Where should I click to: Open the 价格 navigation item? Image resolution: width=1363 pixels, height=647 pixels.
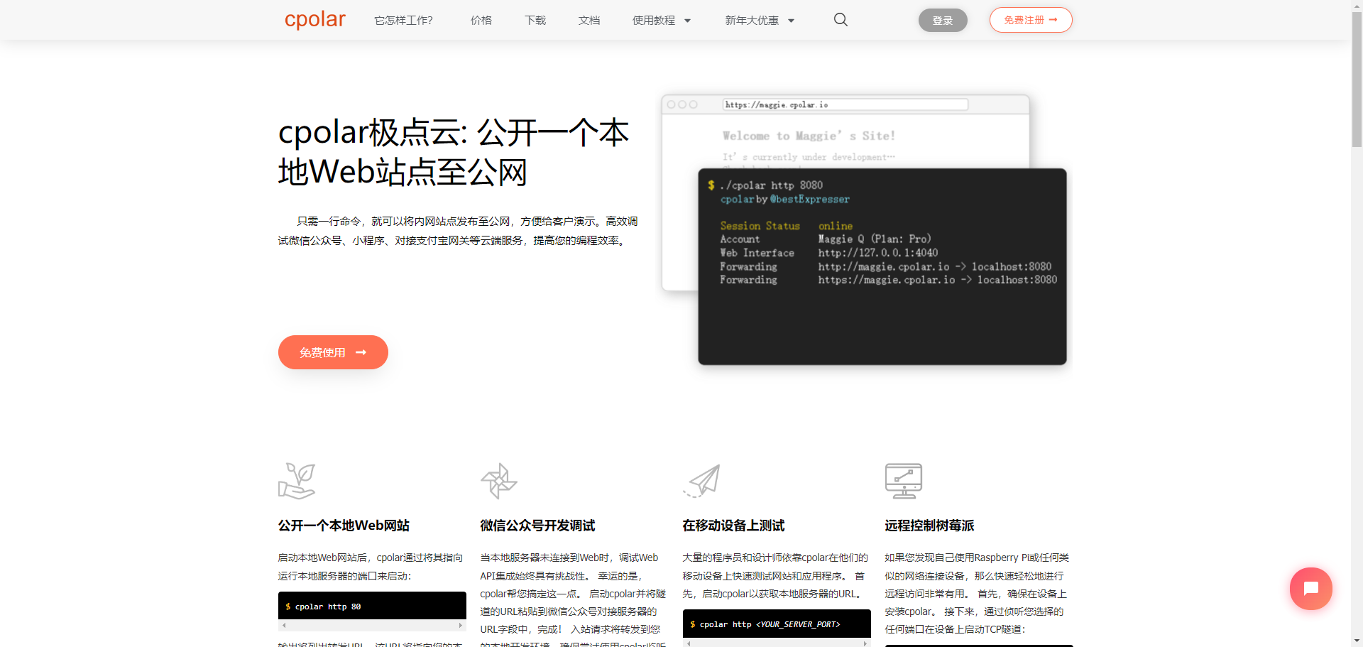481,20
